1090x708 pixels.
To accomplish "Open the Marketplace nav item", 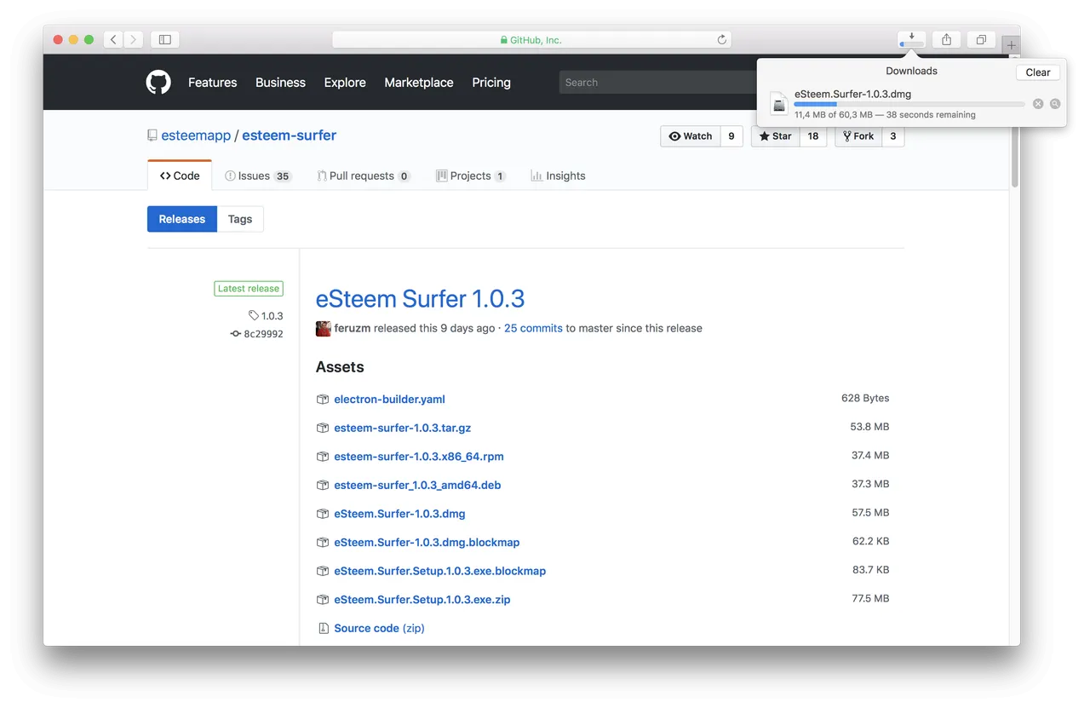I will (x=419, y=83).
